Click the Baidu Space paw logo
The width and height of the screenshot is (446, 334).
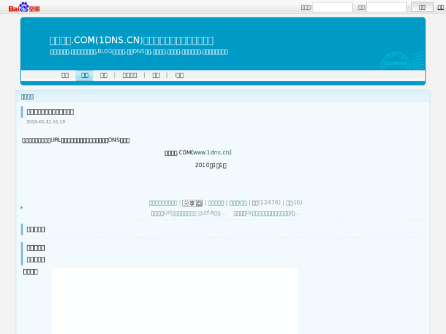point(24,7)
